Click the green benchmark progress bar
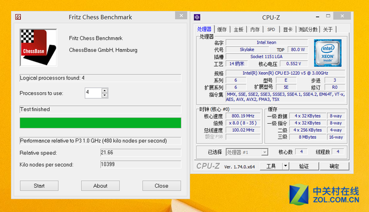 pos(100,123)
